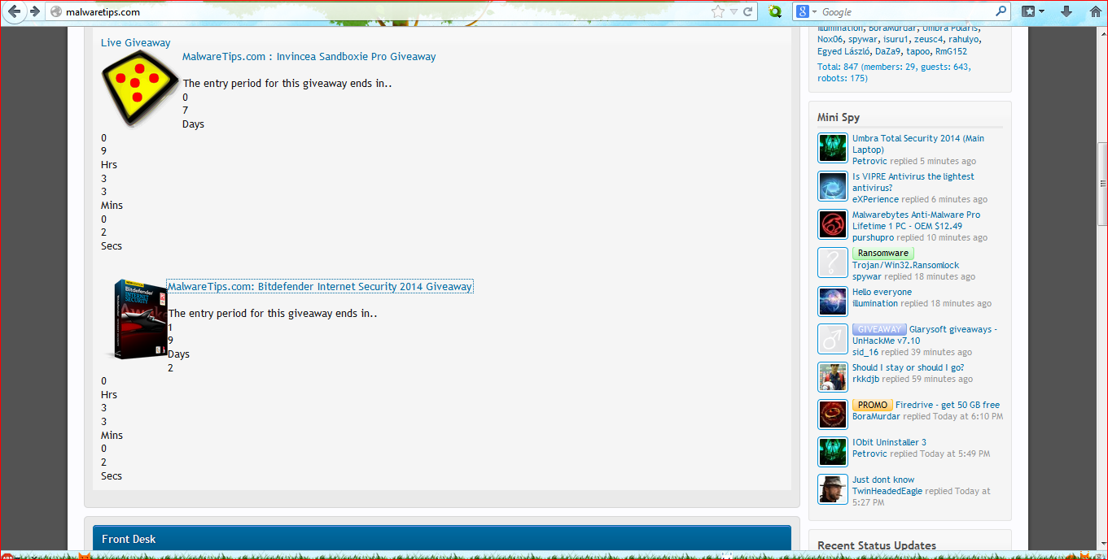Screen dimensions: 1108x560
Task: Open purshupro's username link
Action: [874, 237]
